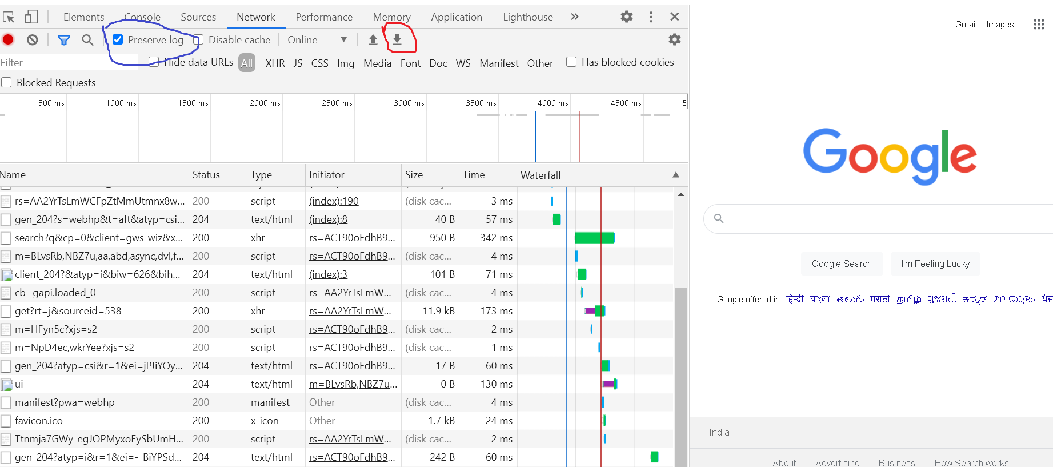Viewport: 1053px width, 467px height.
Task: Activate the inspect element picker icon
Action: pyautogui.click(x=9, y=17)
